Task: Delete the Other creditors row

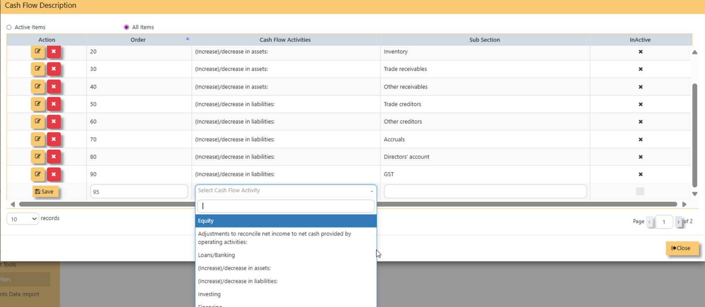Action: 54,122
